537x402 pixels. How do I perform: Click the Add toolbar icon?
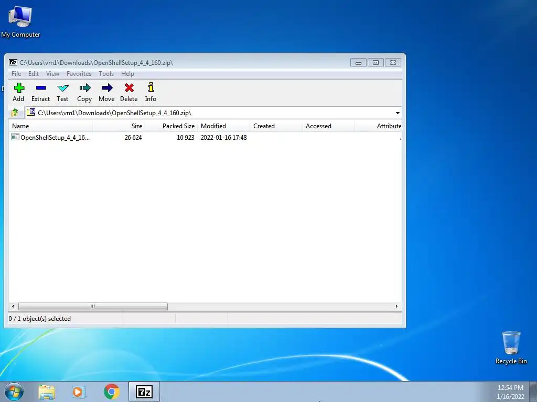click(19, 88)
